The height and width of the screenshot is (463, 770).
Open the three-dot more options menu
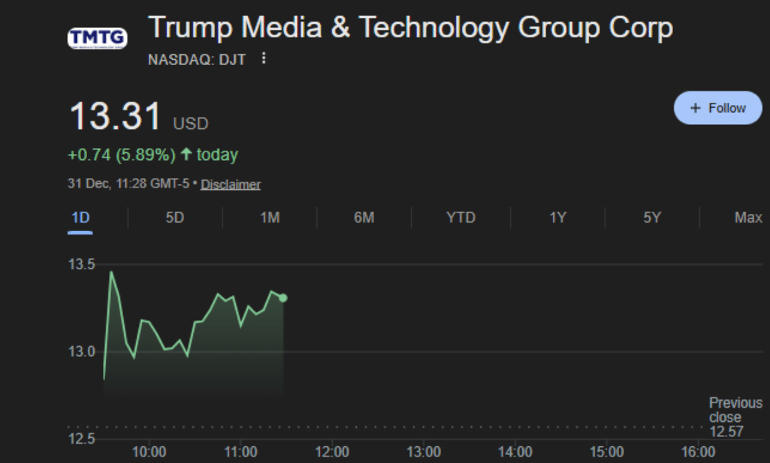[264, 59]
